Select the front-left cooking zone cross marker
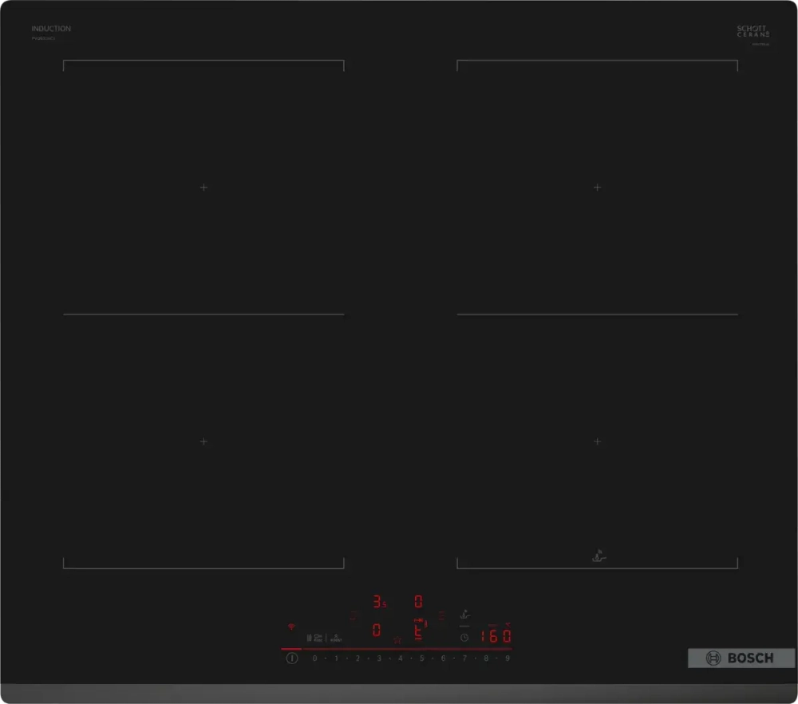The image size is (798, 704). click(x=203, y=441)
